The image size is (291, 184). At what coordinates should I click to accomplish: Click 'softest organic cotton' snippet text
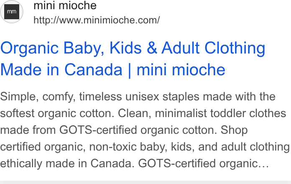(57, 113)
